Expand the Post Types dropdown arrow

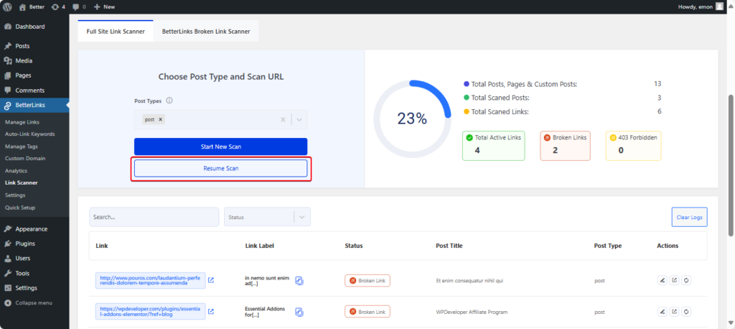click(x=299, y=120)
